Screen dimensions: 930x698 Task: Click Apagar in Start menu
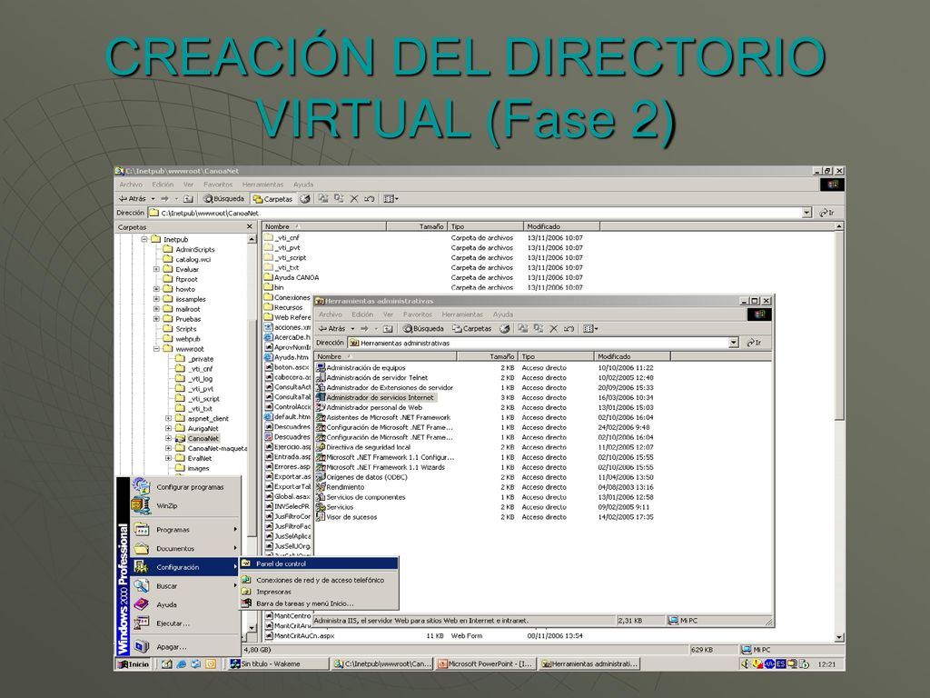185,647
